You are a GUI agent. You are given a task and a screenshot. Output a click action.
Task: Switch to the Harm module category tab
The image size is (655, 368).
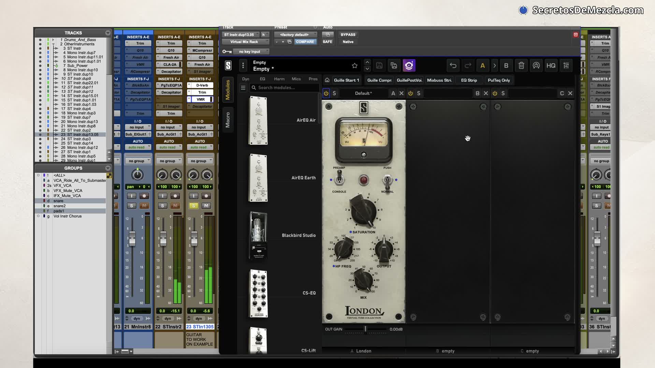(279, 79)
